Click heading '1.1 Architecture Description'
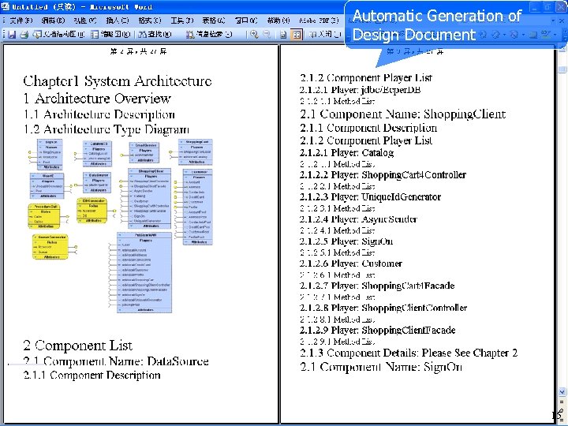 (x=99, y=114)
